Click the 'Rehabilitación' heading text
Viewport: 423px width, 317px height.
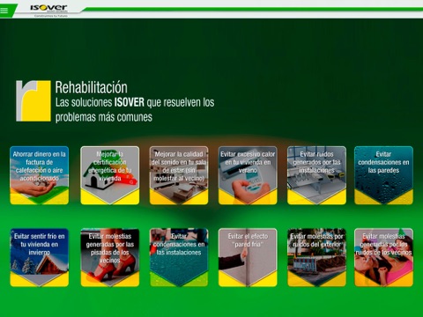(x=92, y=87)
